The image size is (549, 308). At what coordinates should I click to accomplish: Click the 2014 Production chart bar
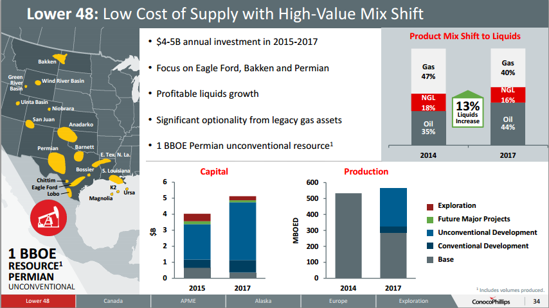pos(348,235)
